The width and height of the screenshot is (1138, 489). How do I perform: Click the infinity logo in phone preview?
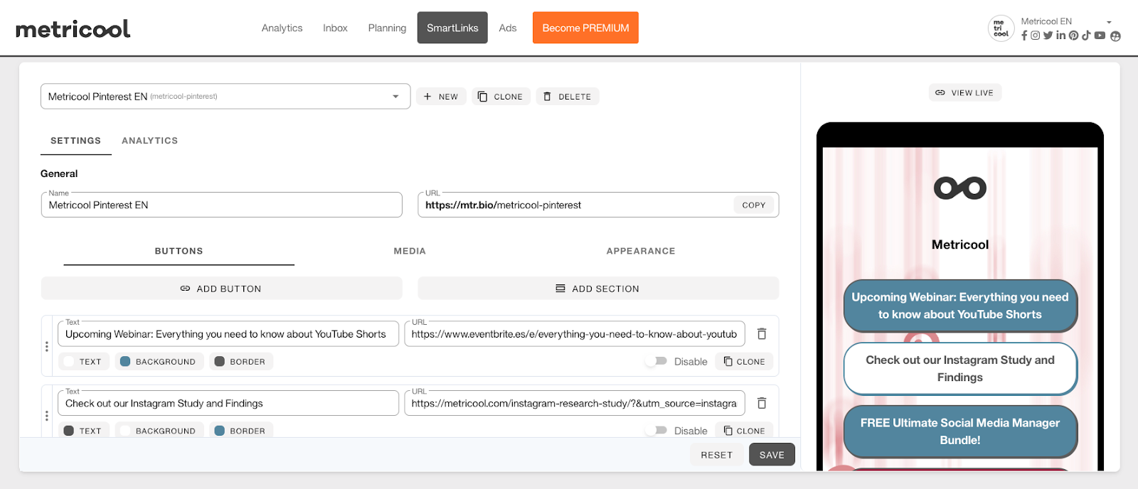960,188
